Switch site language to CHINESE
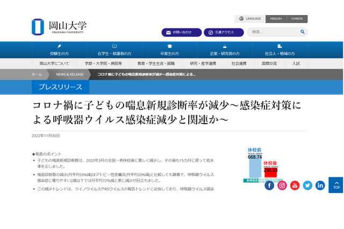This screenshot has height=229, width=344. point(297,19)
